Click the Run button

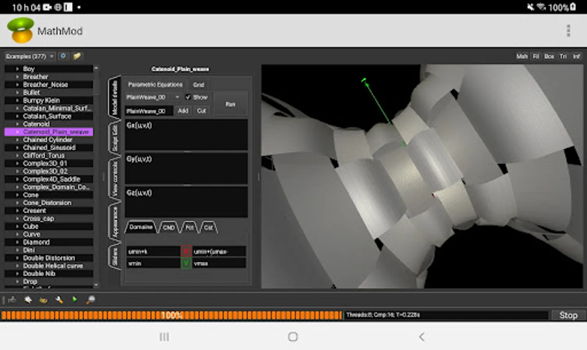click(230, 104)
